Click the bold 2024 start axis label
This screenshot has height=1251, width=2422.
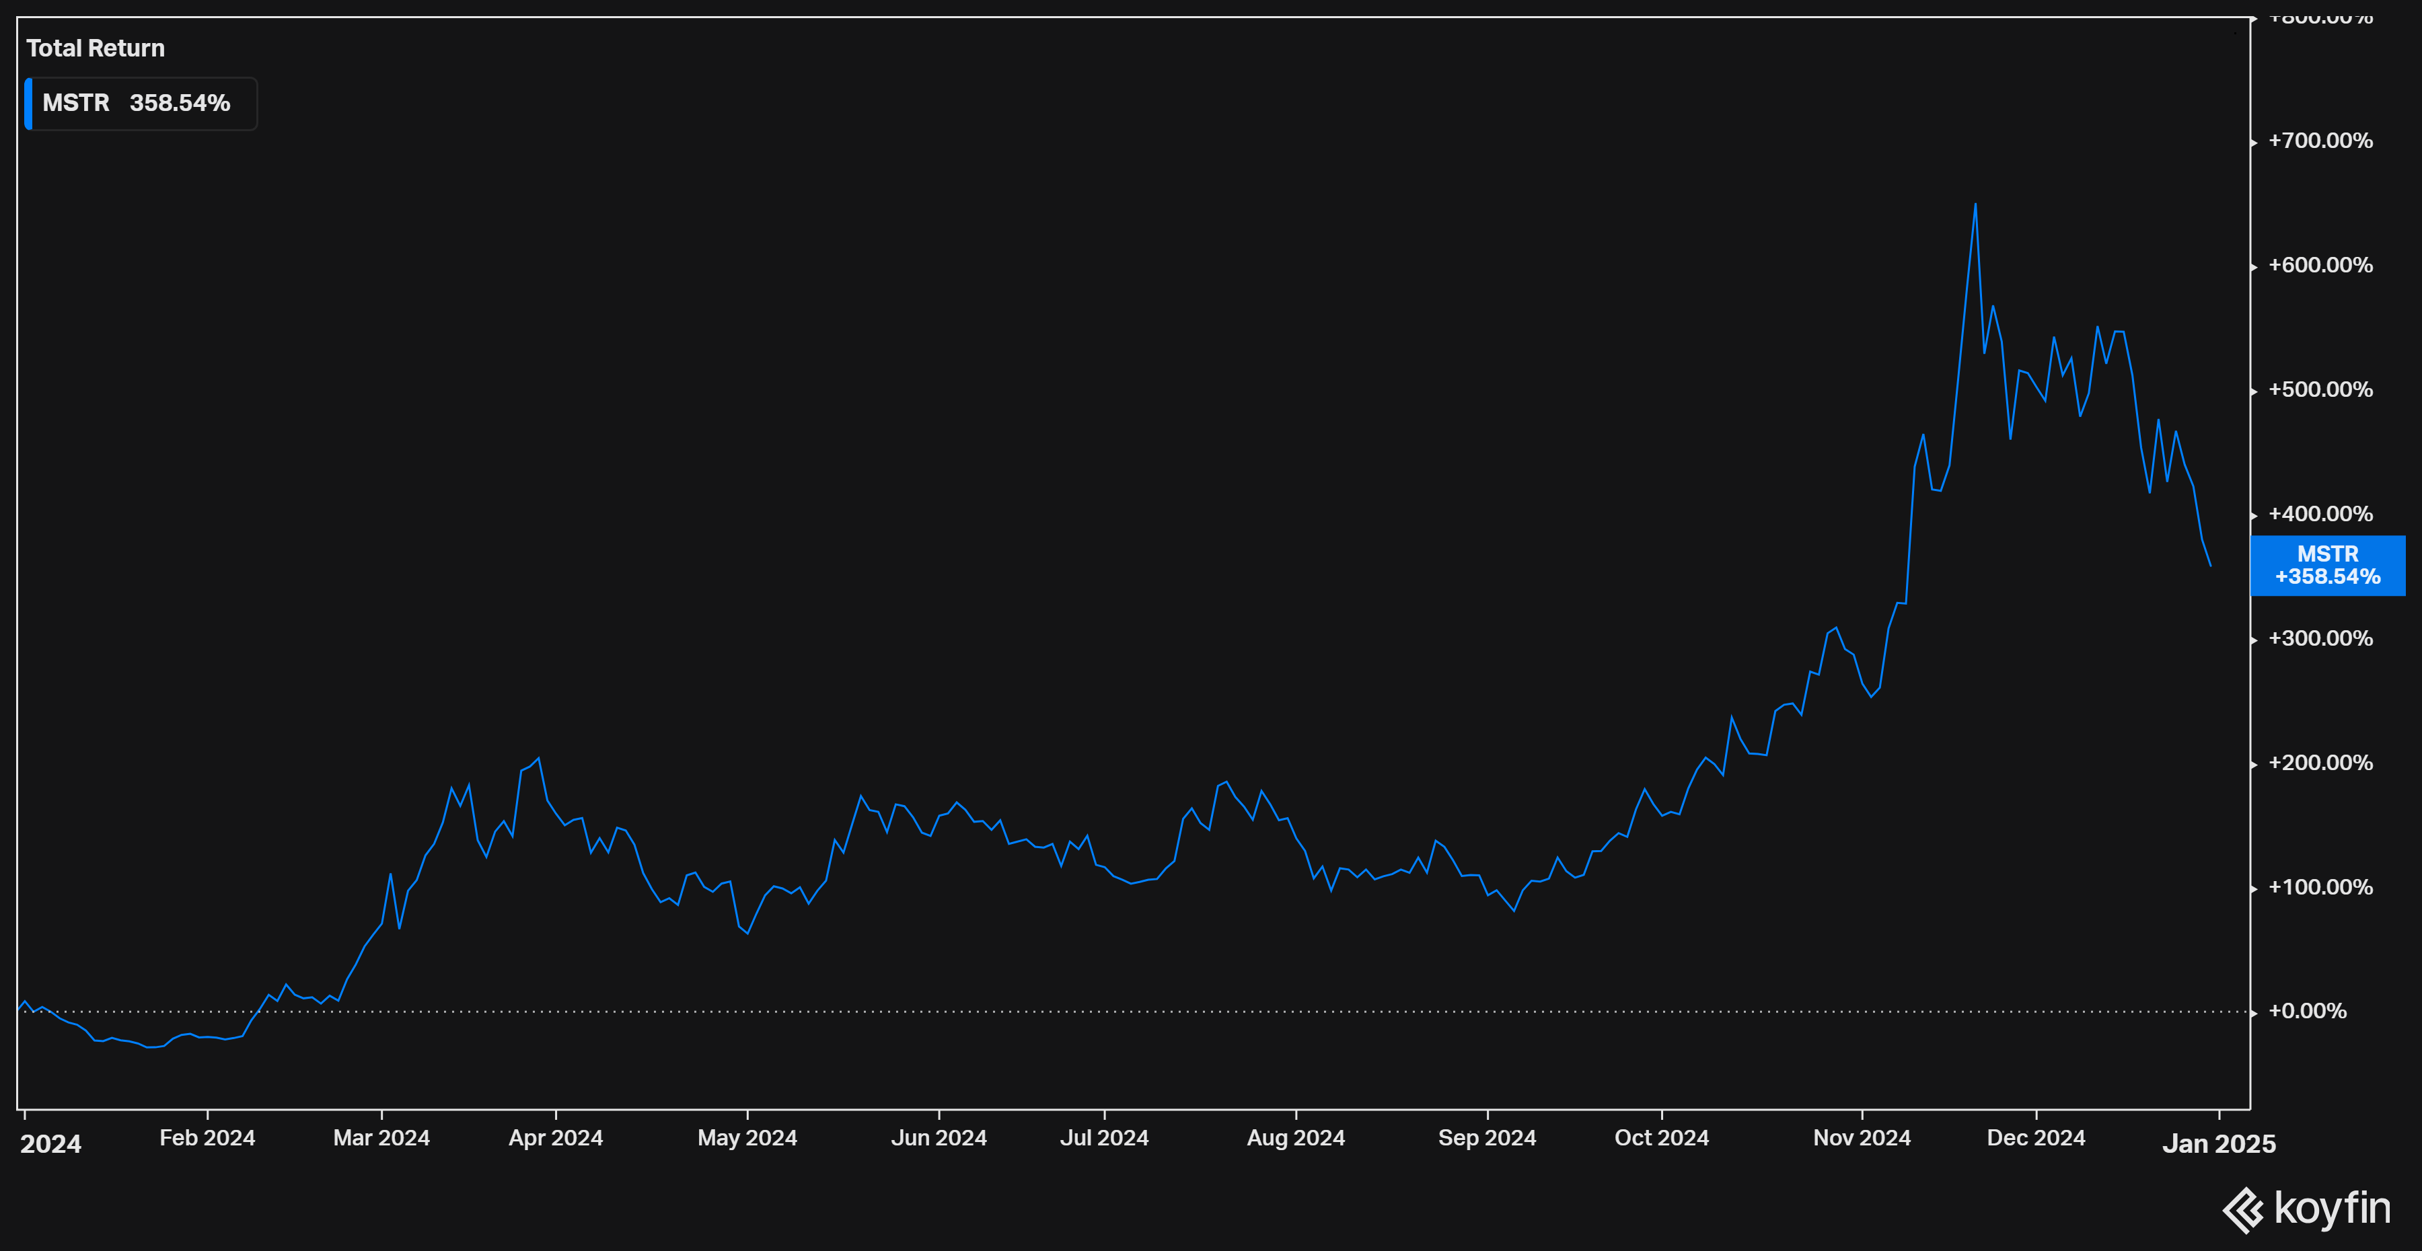tap(50, 1143)
